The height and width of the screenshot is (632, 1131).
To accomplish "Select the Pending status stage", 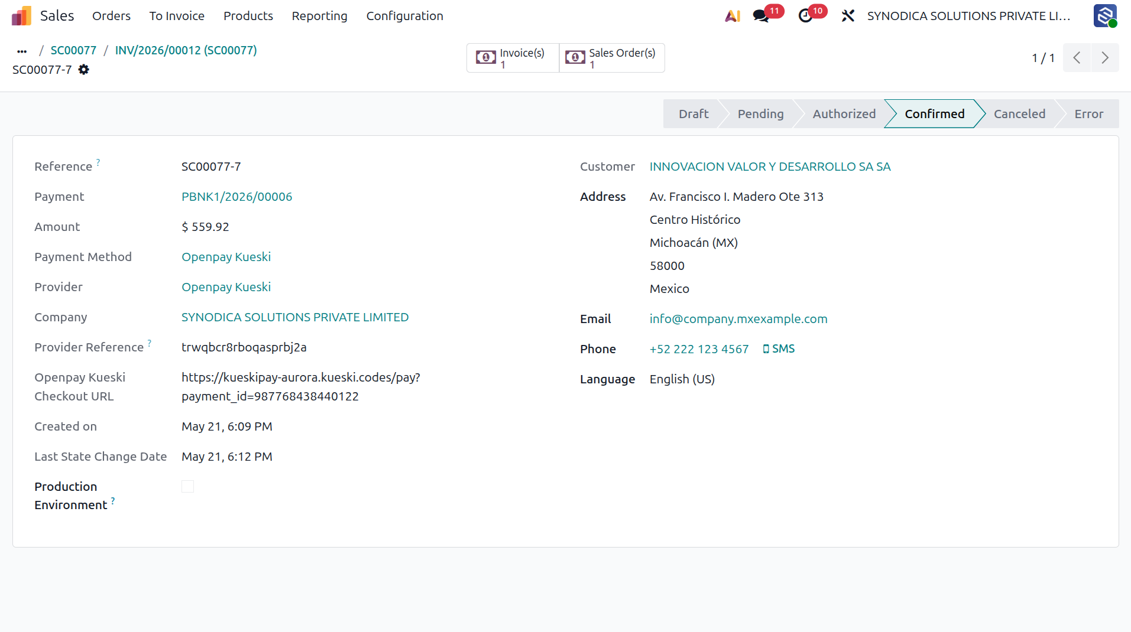I will tap(760, 114).
